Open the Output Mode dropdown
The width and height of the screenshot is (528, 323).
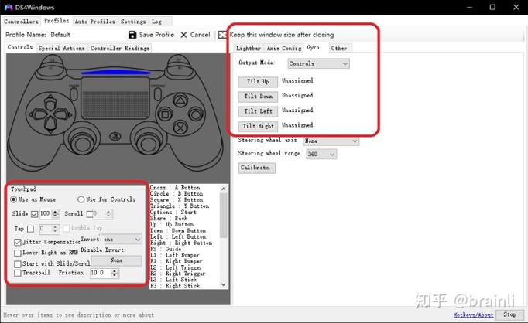pyautogui.click(x=318, y=63)
